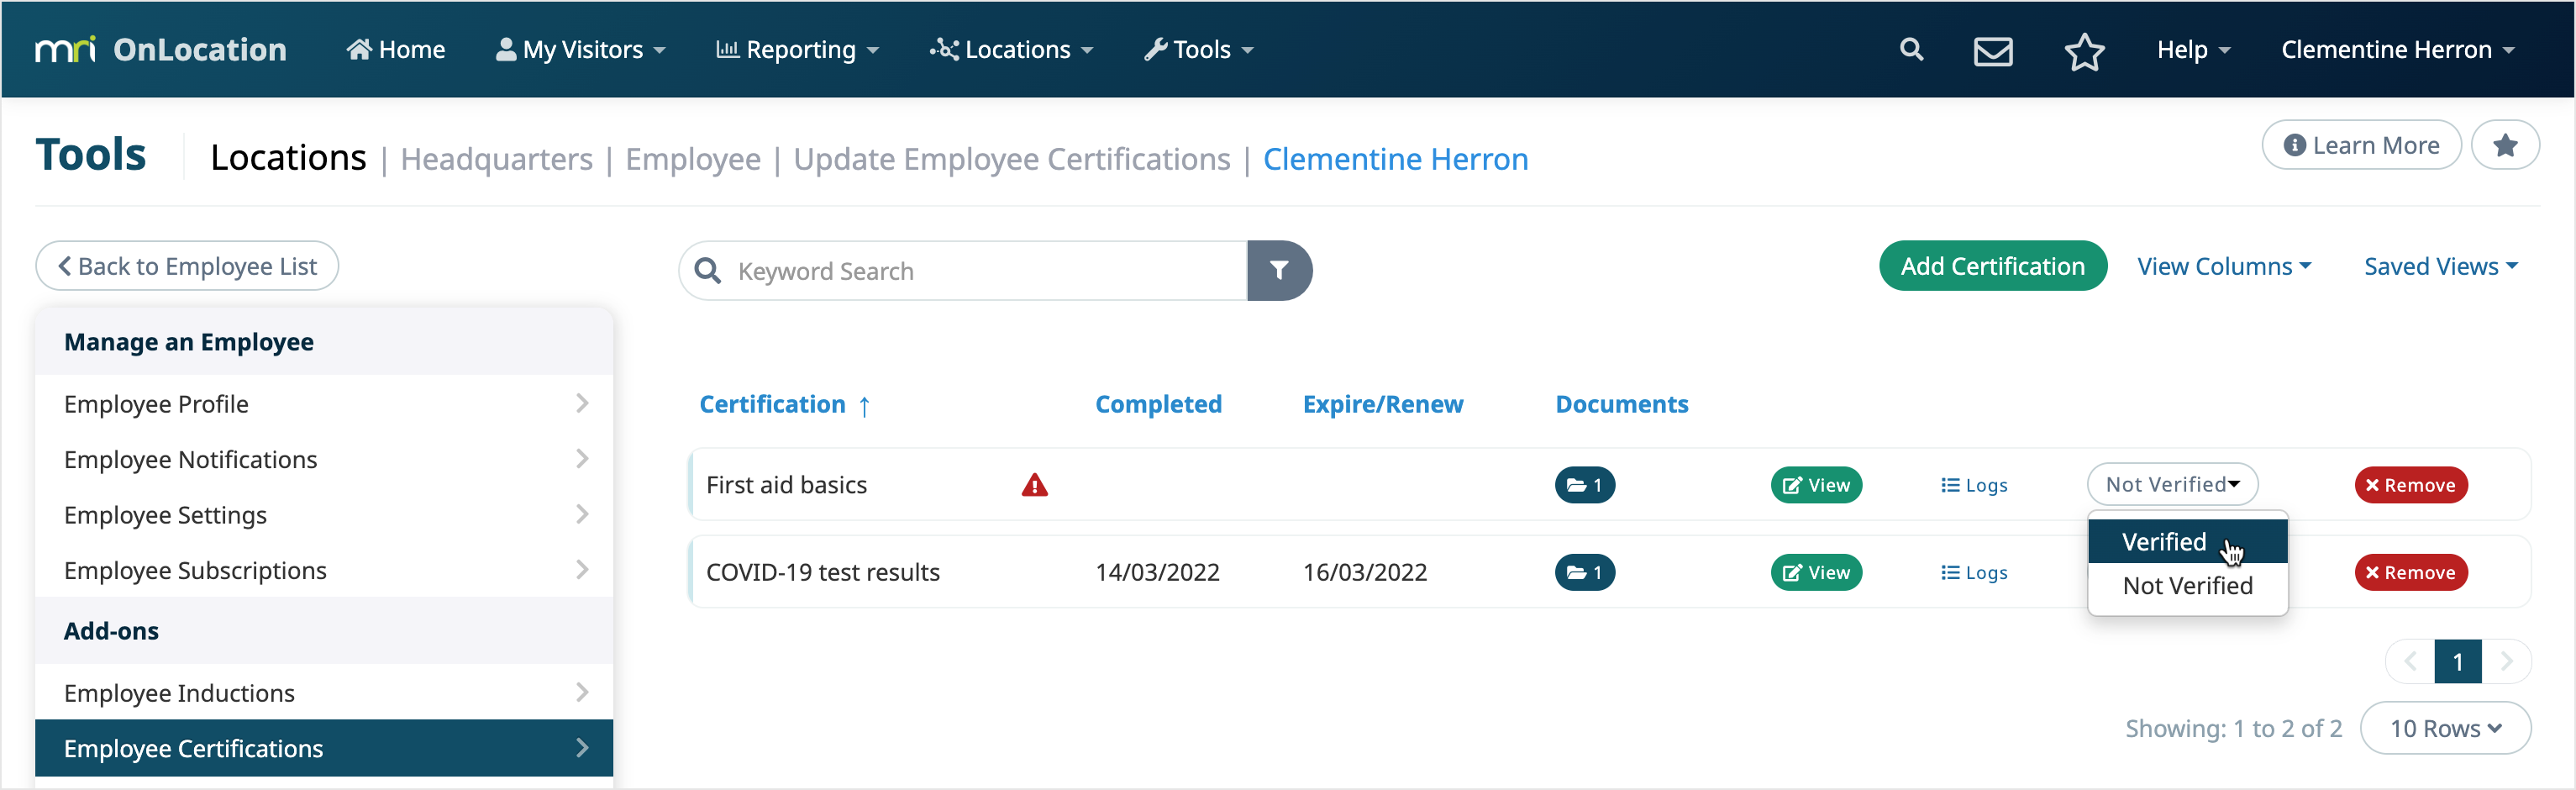This screenshot has height=790, width=2576.
Task: Click the magnifier icon in Keyword Search
Action: coord(707,271)
